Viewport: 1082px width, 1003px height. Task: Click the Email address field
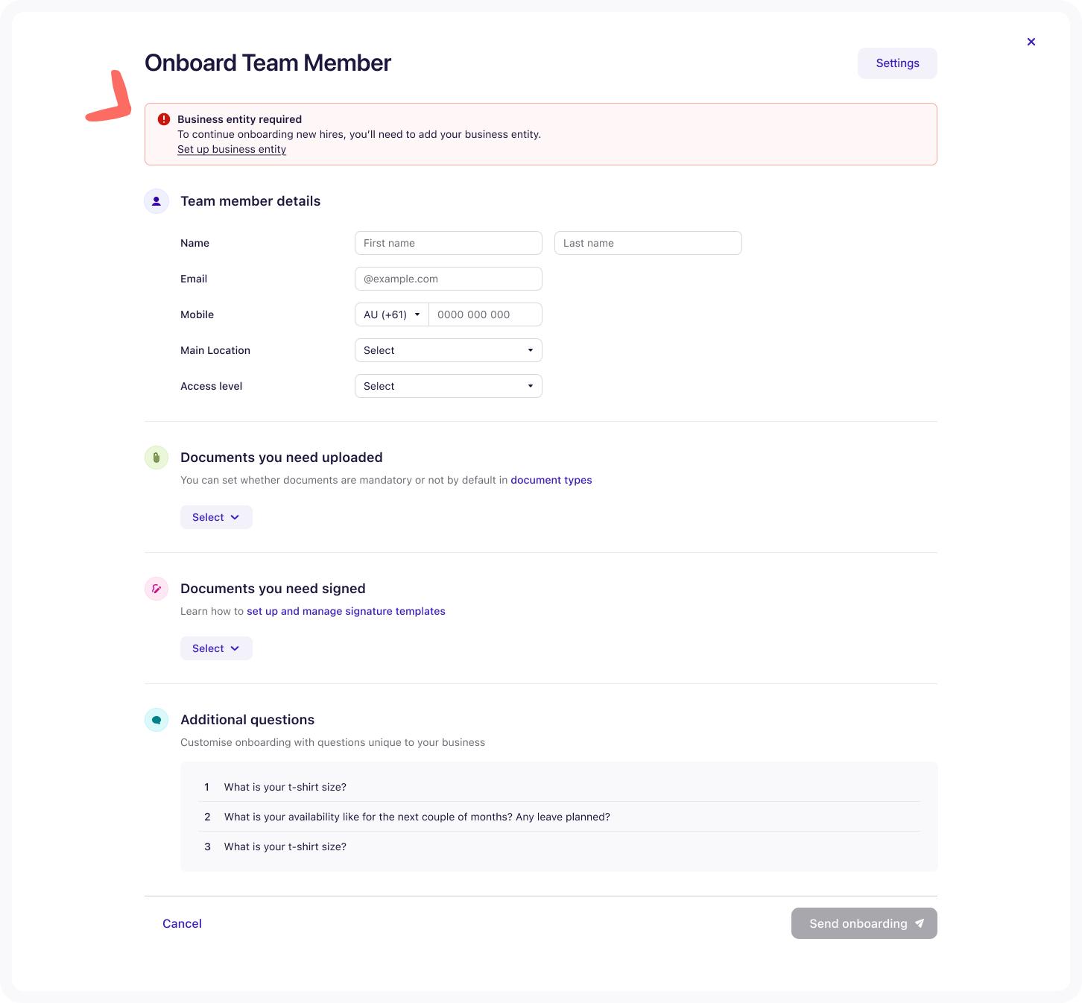[x=448, y=279]
